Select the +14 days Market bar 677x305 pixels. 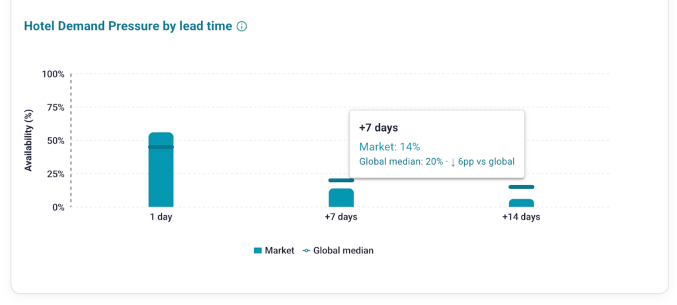tap(522, 203)
